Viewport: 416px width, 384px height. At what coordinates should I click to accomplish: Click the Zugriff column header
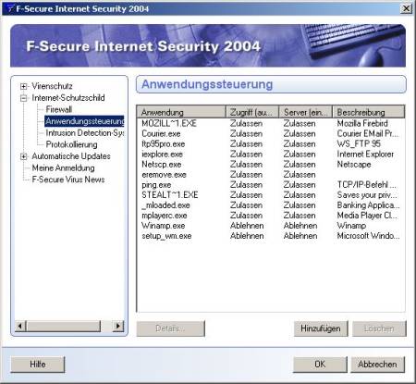252,112
